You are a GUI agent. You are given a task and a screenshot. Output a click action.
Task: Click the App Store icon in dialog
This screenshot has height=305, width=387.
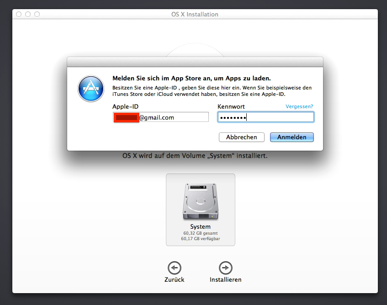[x=91, y=89]
